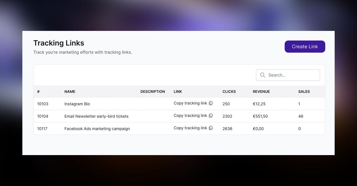
Task: Click the CLICKS column header
Action: (x=229, y=92)
